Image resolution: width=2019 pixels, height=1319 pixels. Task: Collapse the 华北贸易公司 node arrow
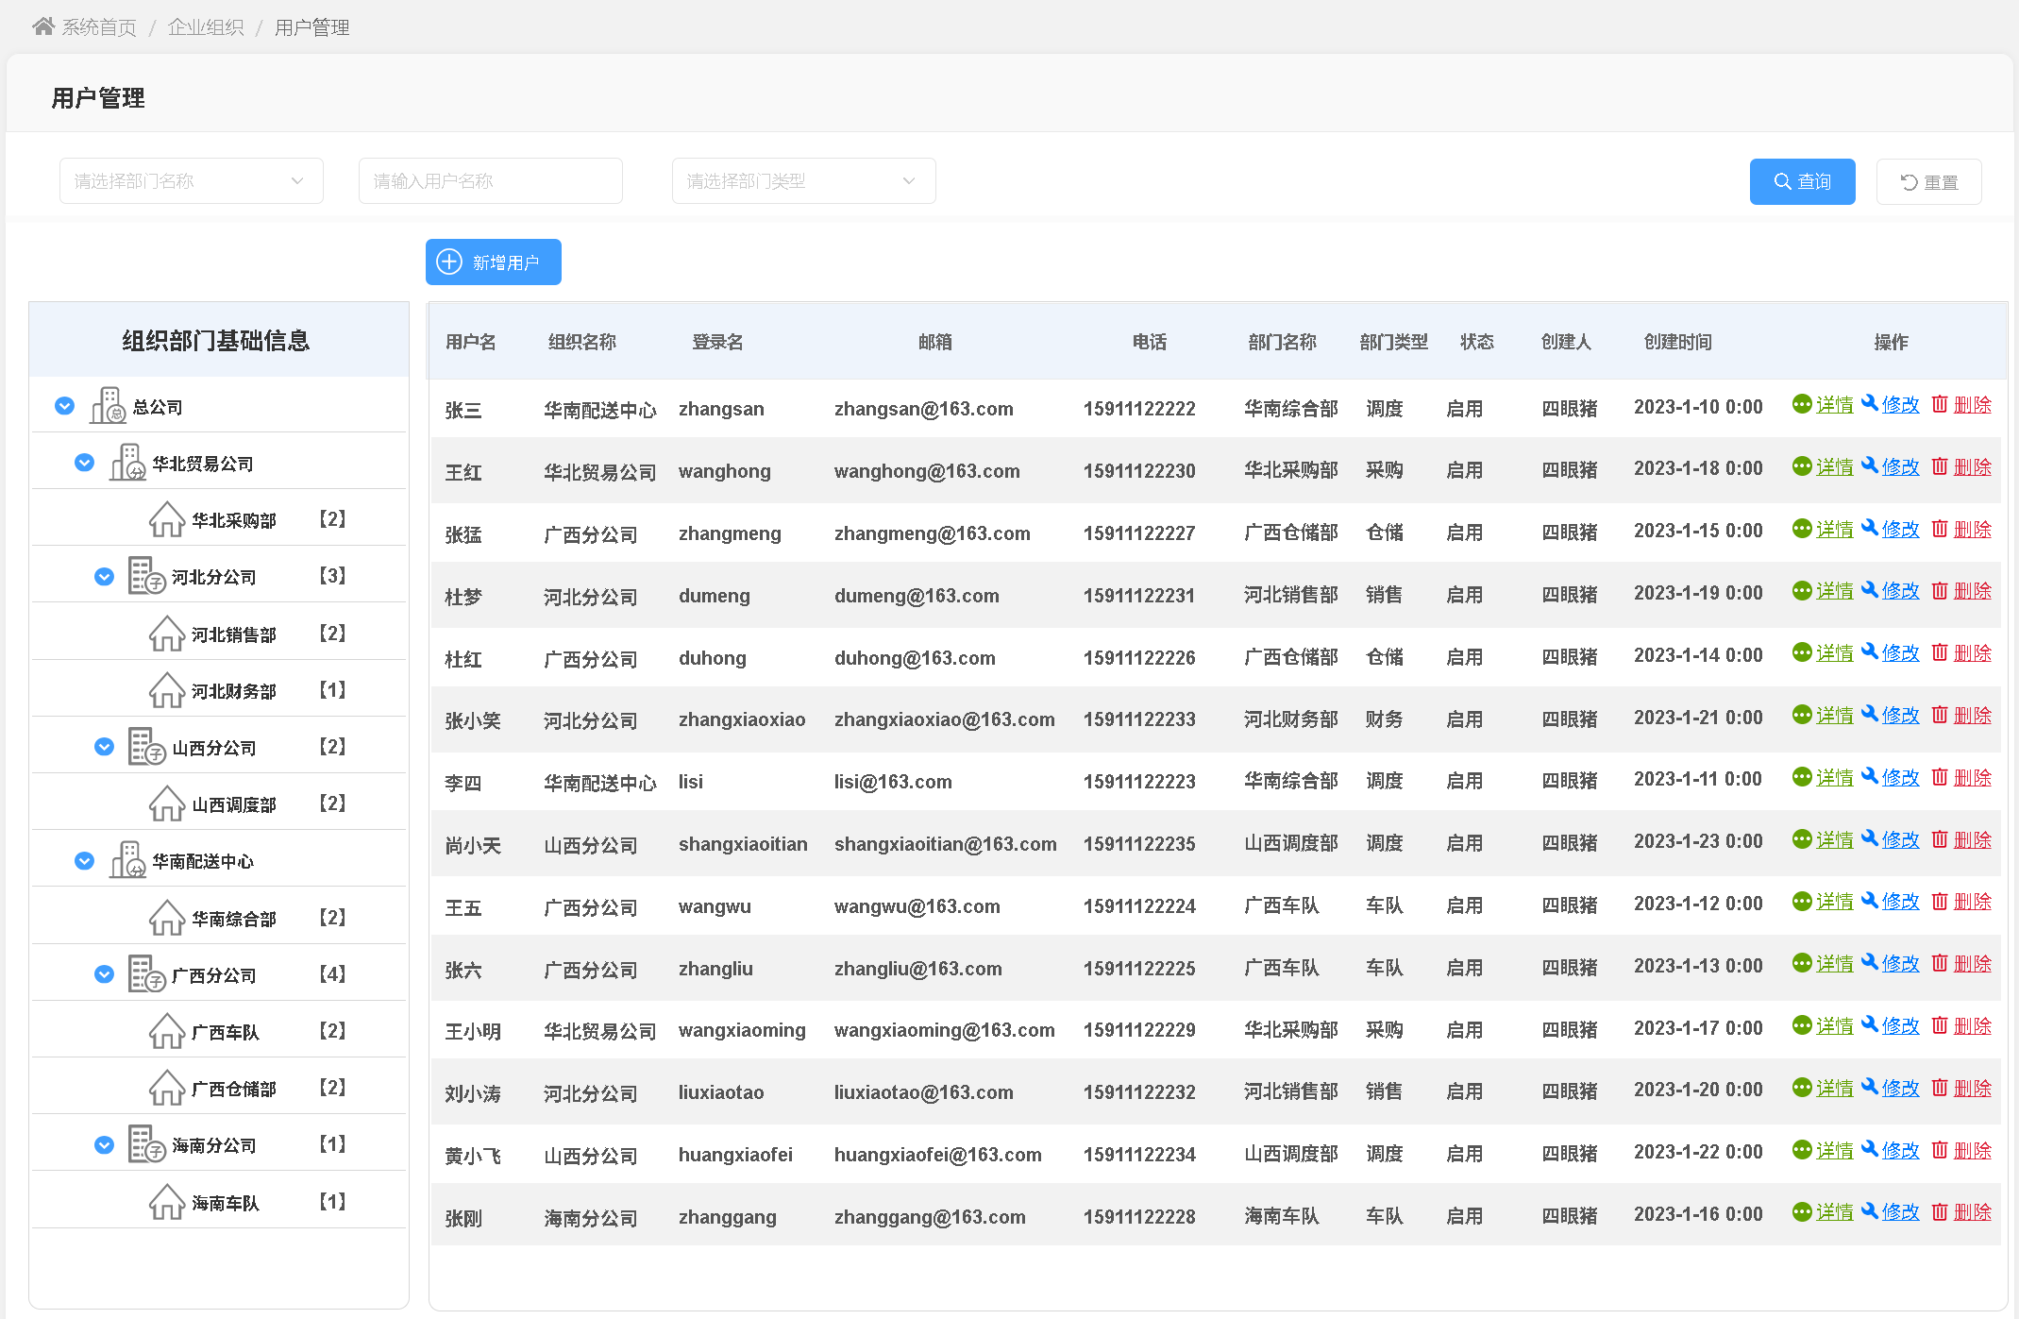click(84, 463)
